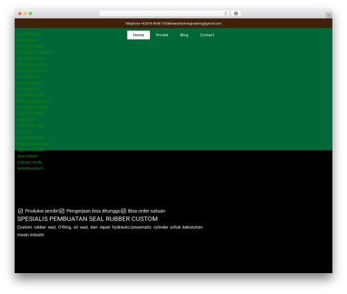Minimize the browser with the yellow button
This screenshot has height=294, width=347.
[25, 13]
